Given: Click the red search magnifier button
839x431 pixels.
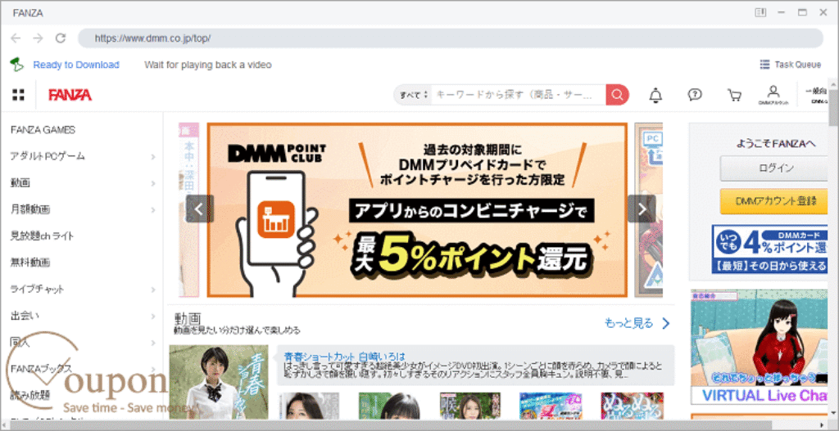Looking at the screenshot, I should coord(617,95).
